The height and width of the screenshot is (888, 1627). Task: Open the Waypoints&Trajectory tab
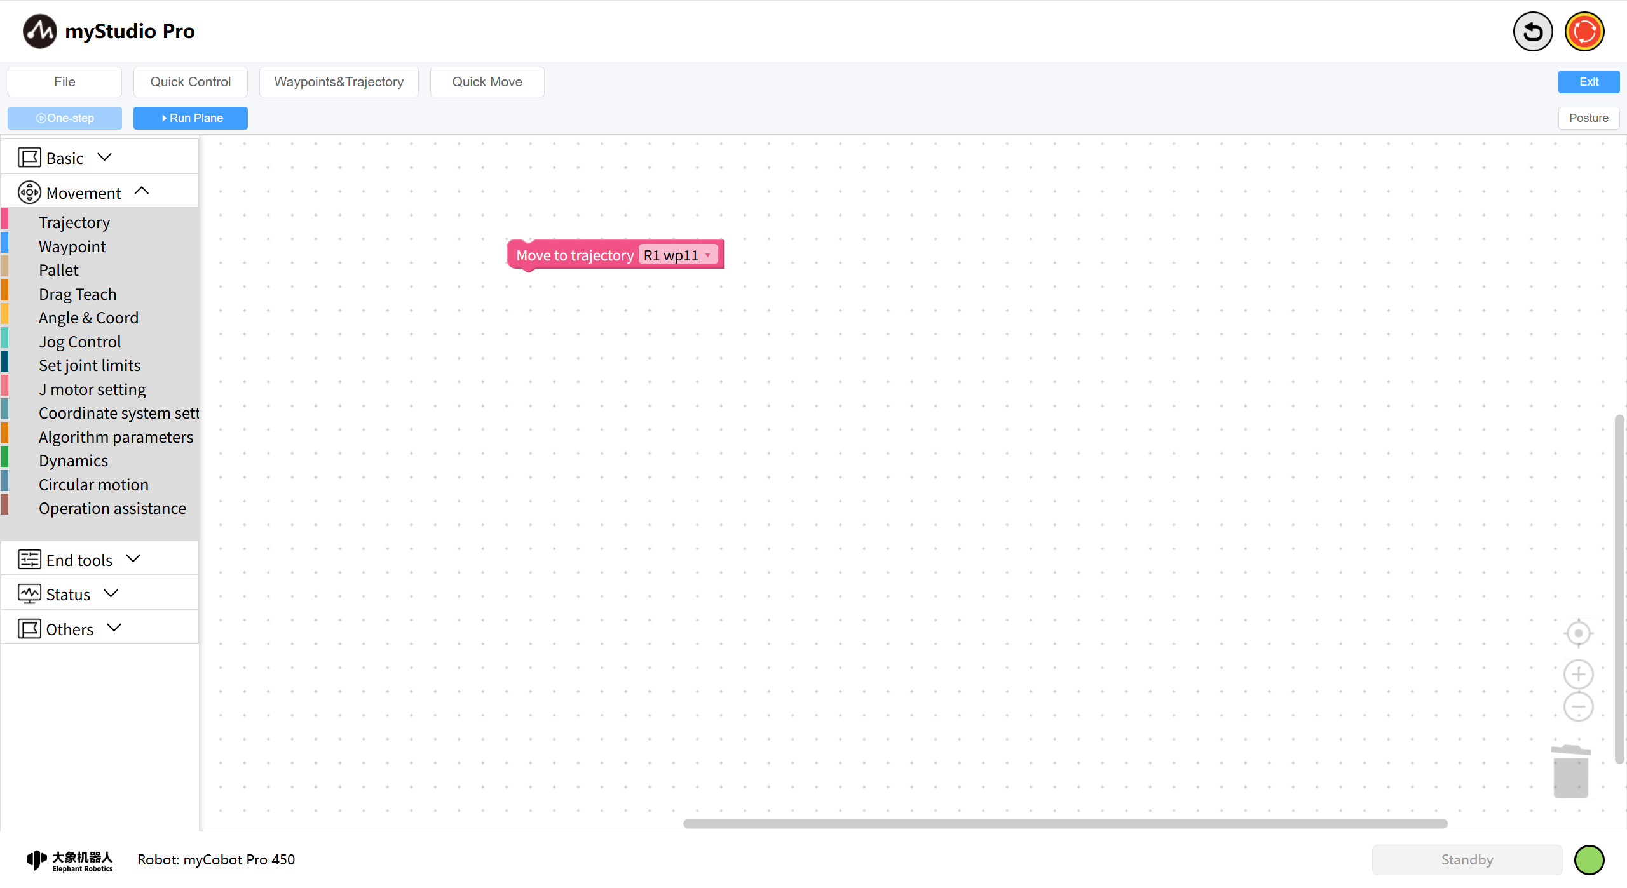(339, 82)
